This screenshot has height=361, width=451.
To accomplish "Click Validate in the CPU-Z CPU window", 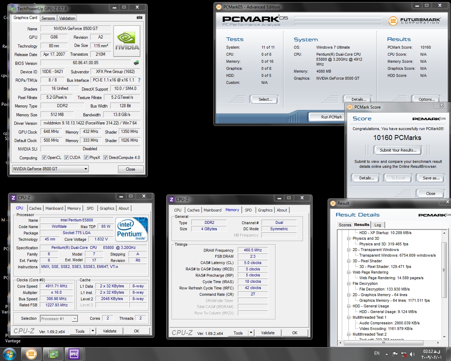I will click(x=110, y=331).
